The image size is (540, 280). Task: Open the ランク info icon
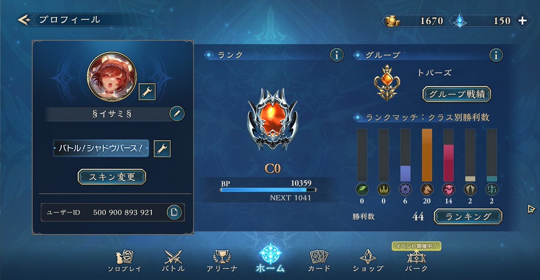[337, 55]
